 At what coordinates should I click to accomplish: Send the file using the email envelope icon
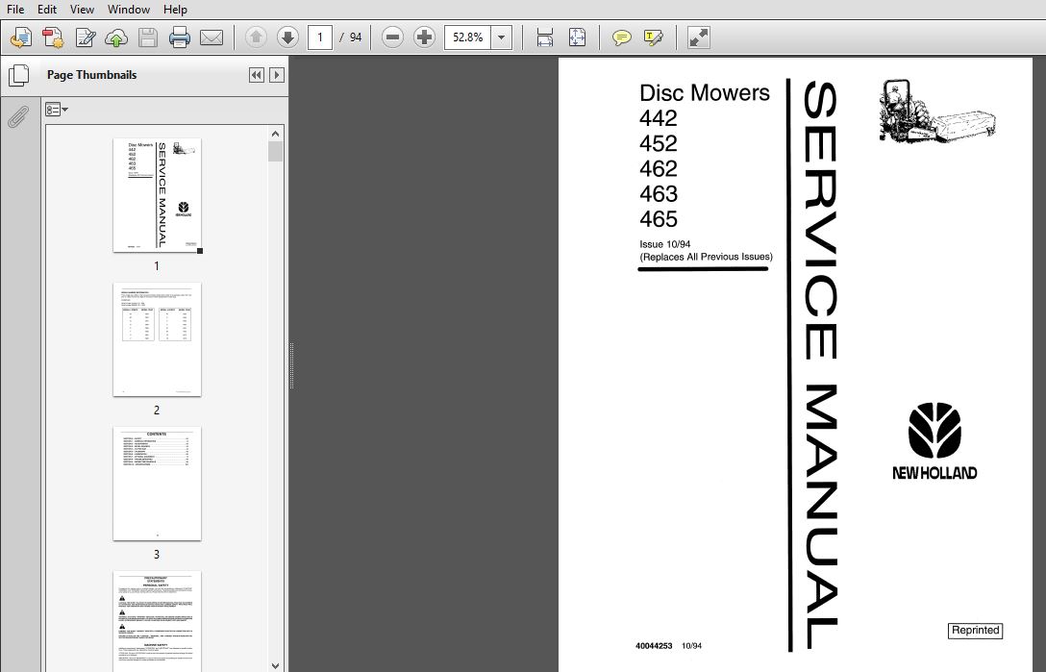coord(212,37)
